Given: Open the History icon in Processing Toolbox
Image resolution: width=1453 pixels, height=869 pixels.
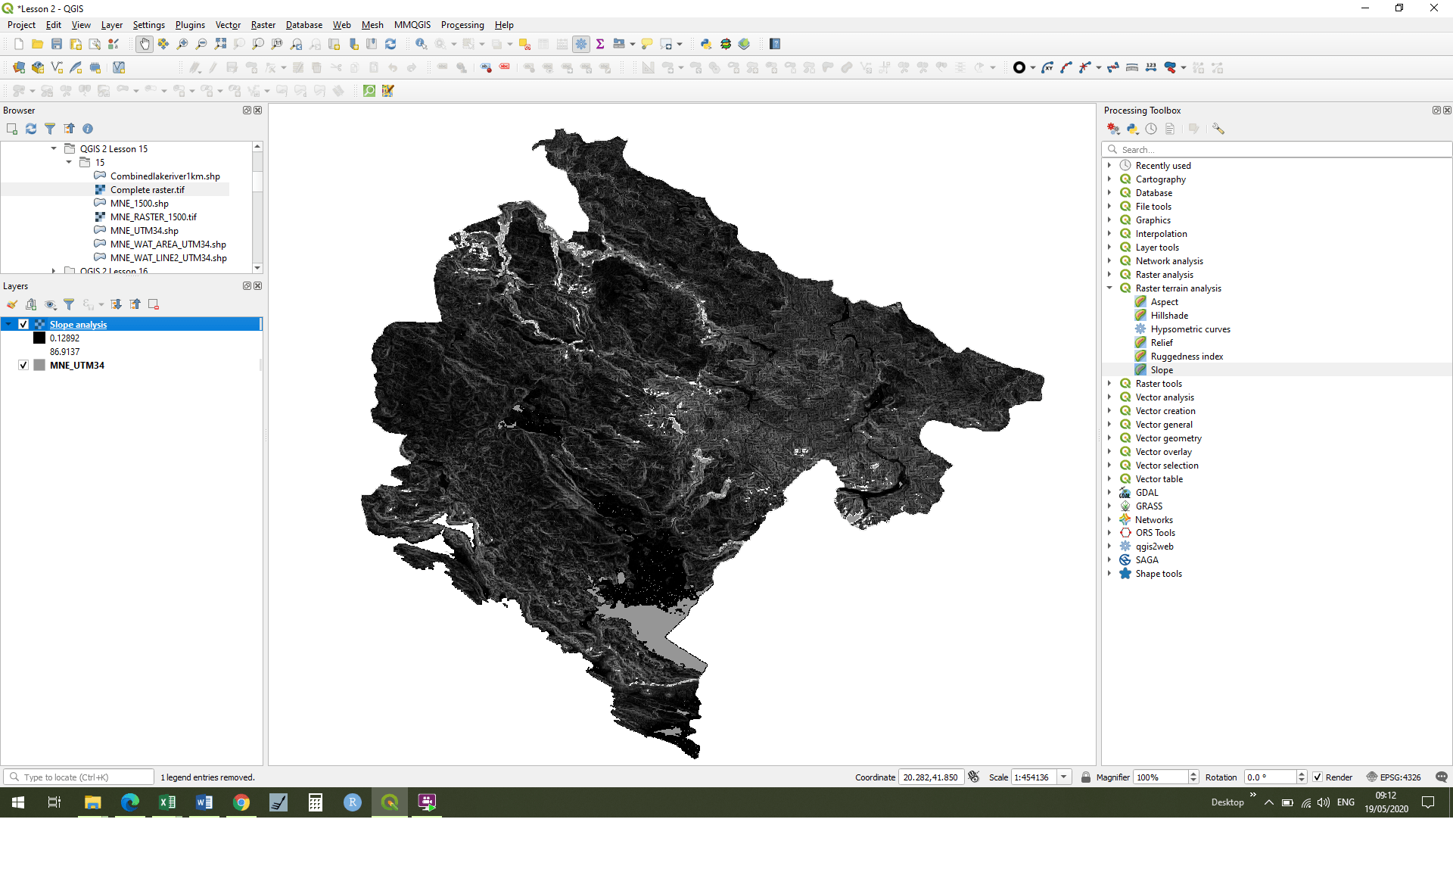Looking at the screenshot, I should coord(1151,129).
